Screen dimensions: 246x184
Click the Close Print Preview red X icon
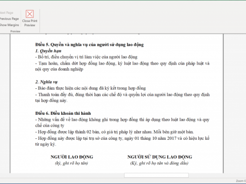click(x=30, y=14)
